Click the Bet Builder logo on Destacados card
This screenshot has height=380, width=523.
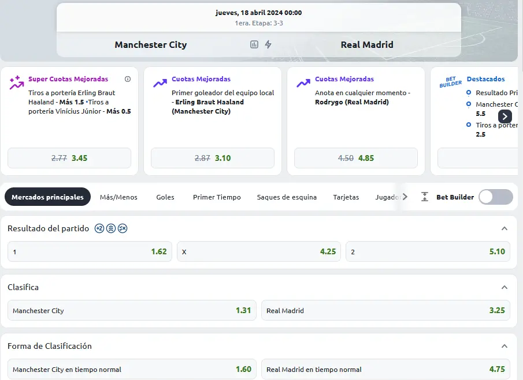coord(450,82)
